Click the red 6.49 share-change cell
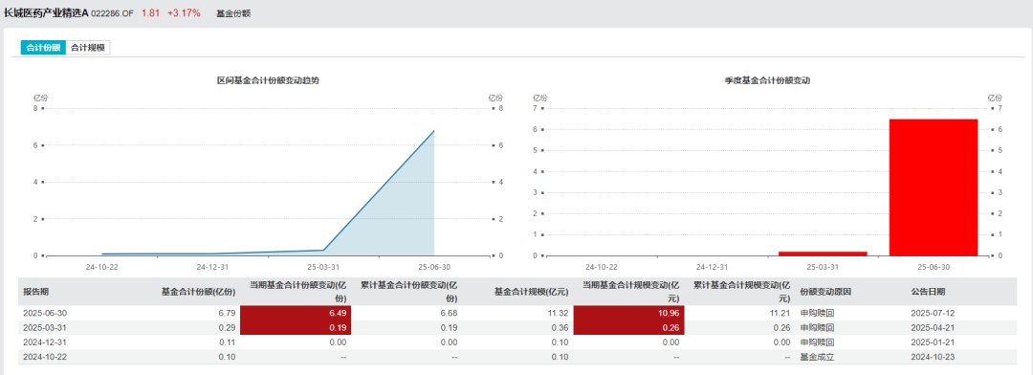The image size is (1033, 375). click(296, 313)
